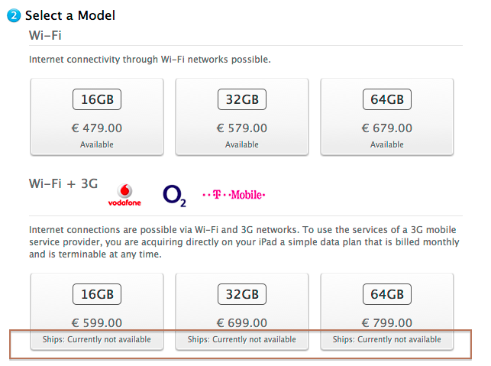Click the shipping status under € 599.00

pos(97,339)
